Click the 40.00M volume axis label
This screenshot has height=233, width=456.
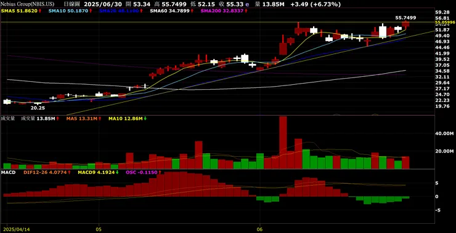[444, 133]
